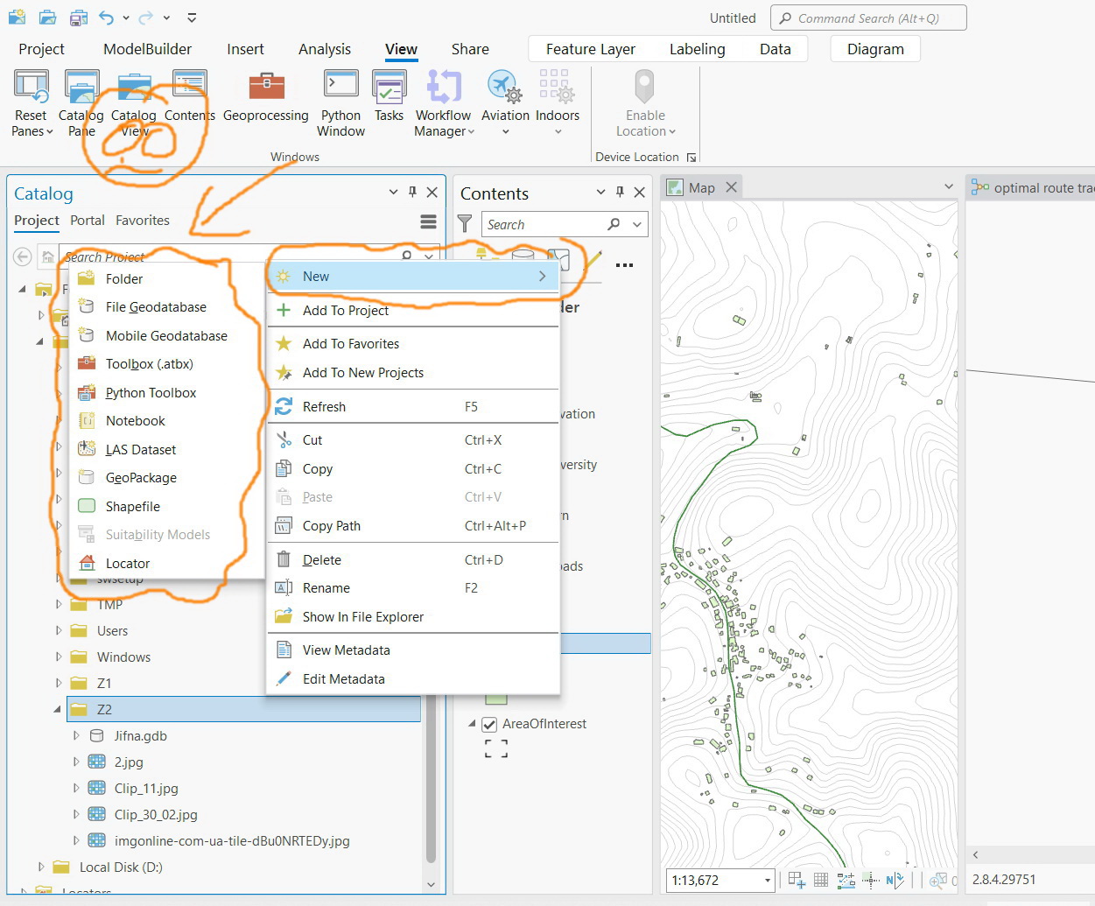Screen dimensions: 1095x906
Task: Select Shapefile from the New submenu
Action: (x=131, y=506)
